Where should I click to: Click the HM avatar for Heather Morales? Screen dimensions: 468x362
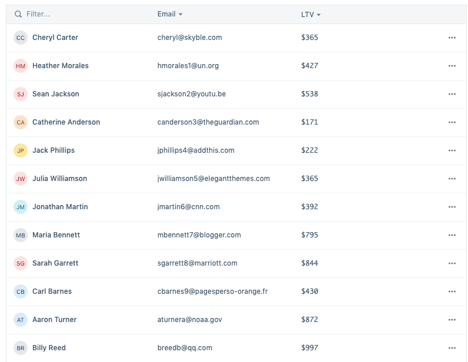[x=21, y=66]
